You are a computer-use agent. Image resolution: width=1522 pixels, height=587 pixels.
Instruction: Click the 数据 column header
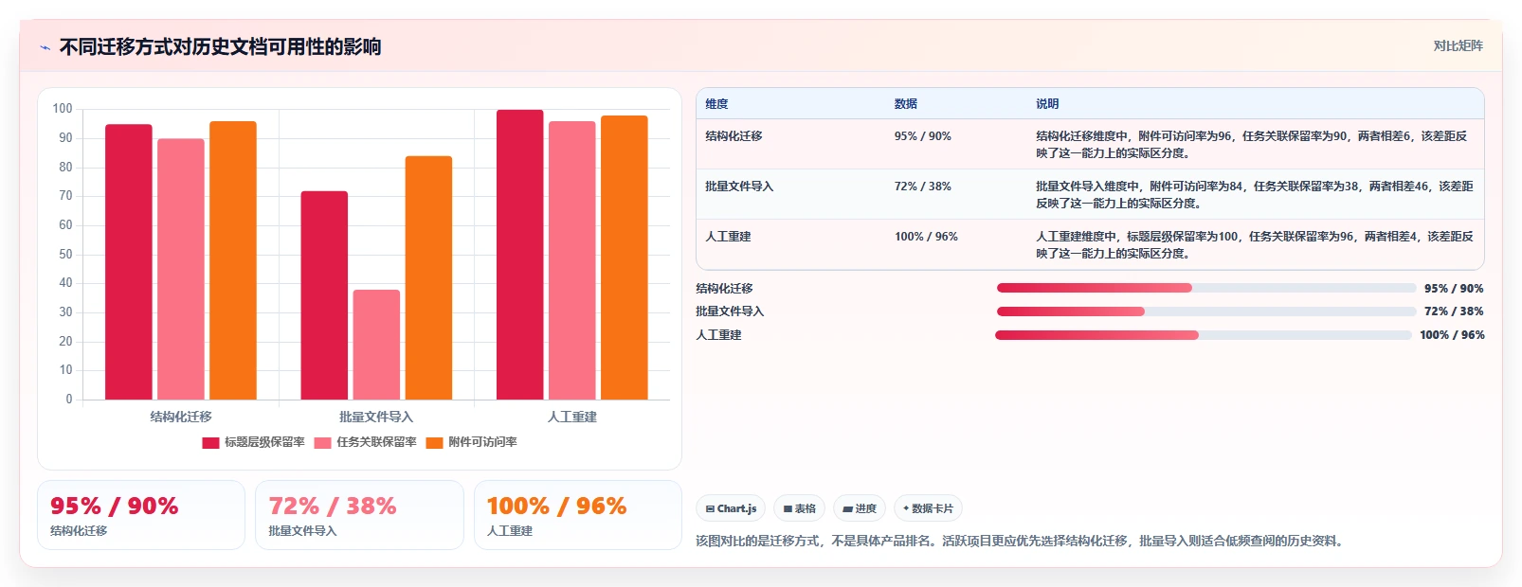click(906, 104)
